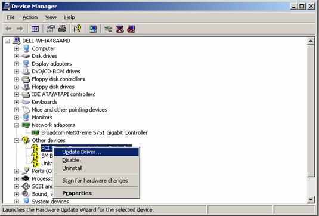Click the Disable device toolbar icon

[131, 29]
